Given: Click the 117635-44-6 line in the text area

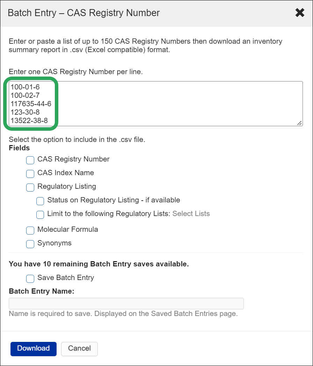Looking at the screenshot, I should pos(31,104).
